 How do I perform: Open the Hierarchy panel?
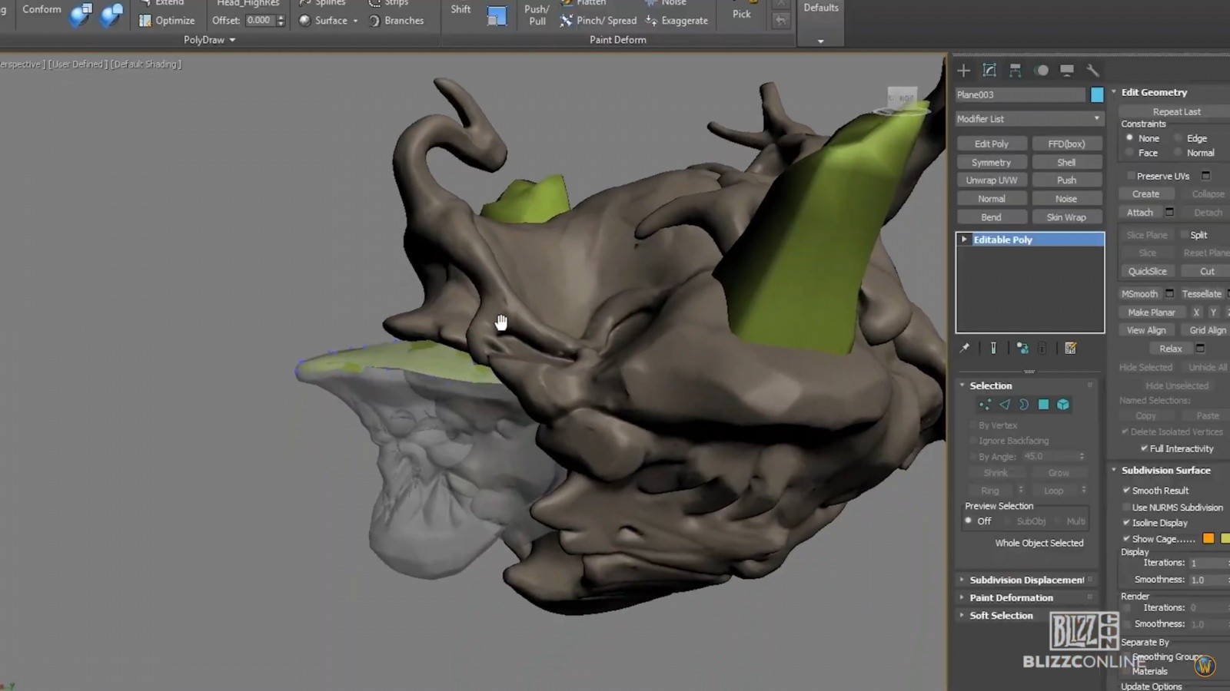coord(1016,71)
